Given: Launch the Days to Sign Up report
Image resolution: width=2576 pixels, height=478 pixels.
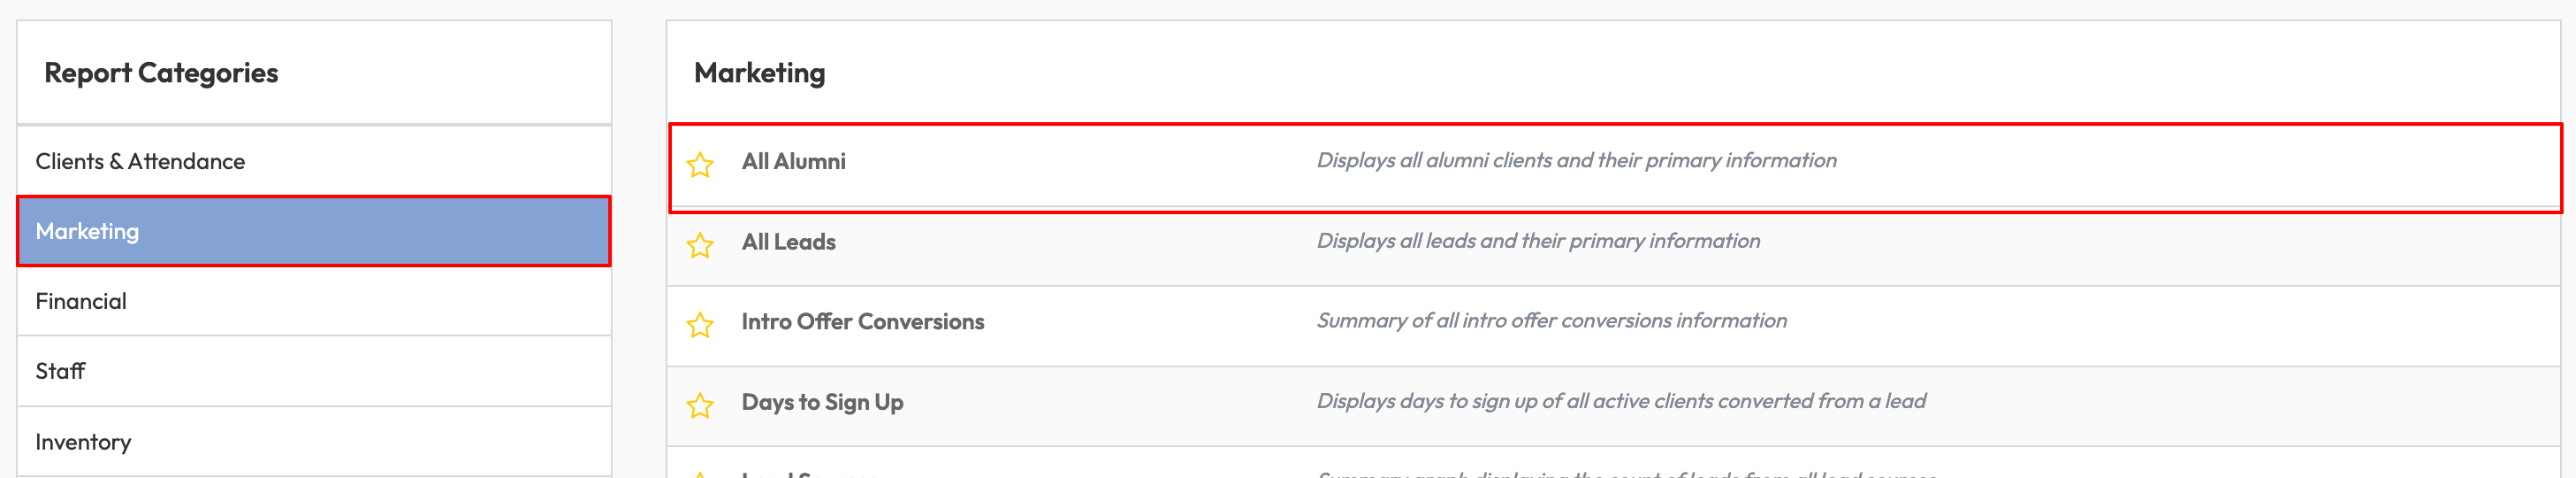Looking at the screenshot, I should (x=822, y=402).
